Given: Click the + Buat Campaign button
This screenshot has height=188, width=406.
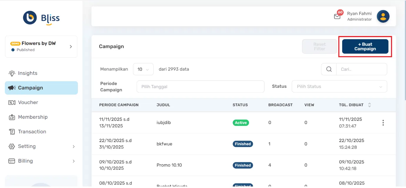Looking at the screenshot, I should pyautogui.click(x=365, y=47).
